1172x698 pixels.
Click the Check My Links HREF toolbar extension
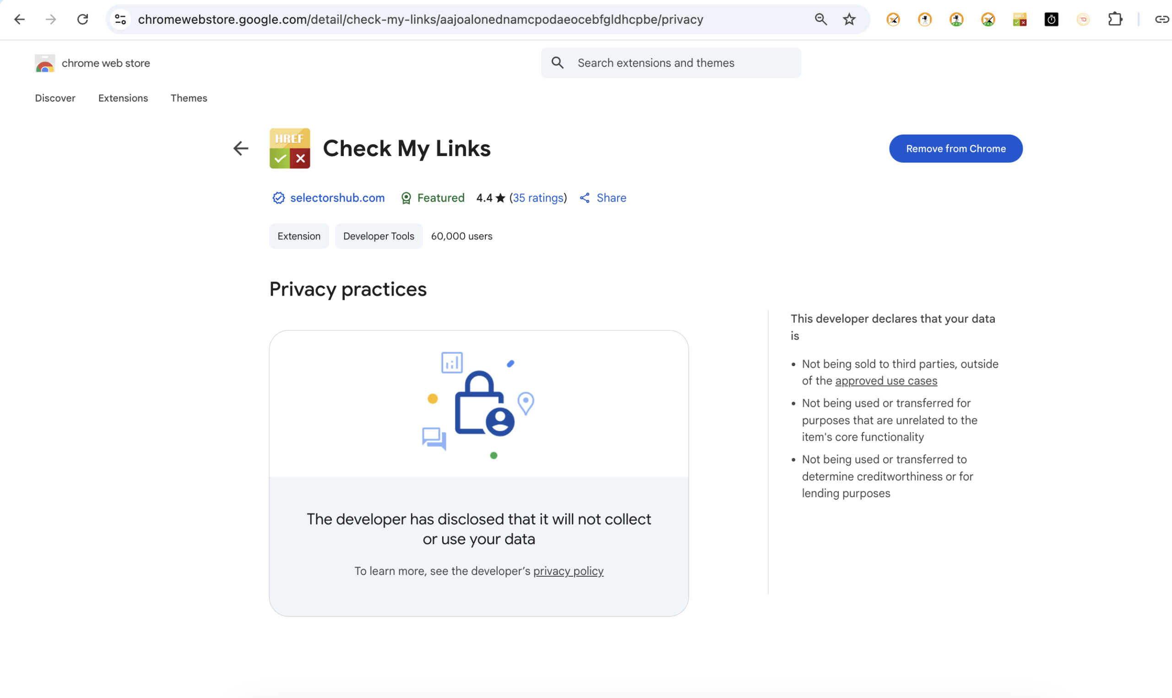coord(1019,19)
